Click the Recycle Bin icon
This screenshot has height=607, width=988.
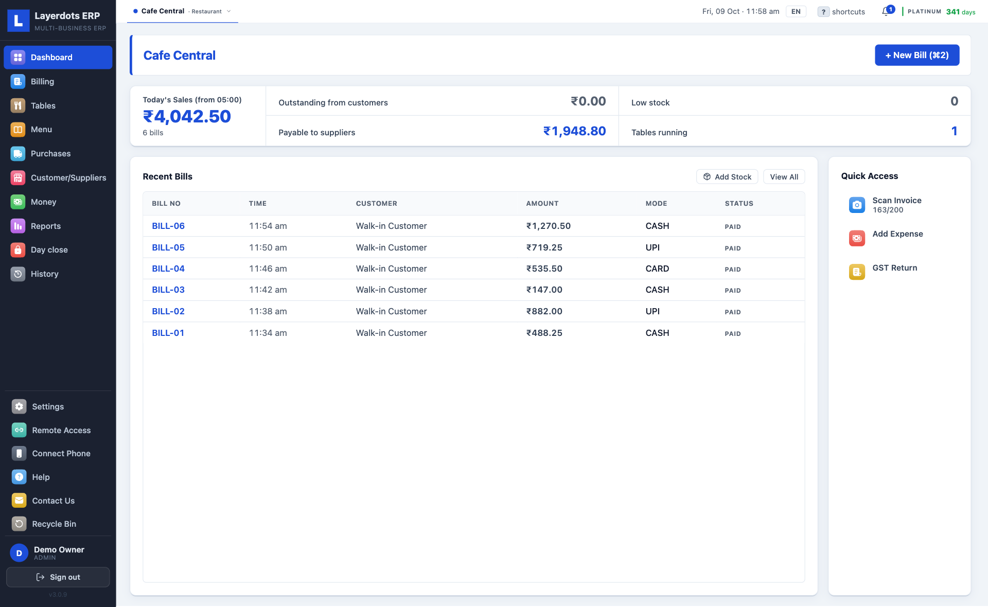point(19,524)
